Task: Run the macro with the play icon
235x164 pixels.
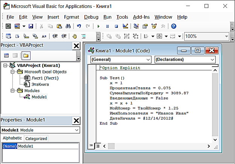Action: (98, 26)
